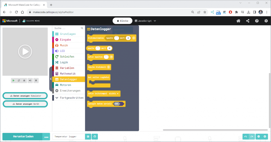Click Daten anzeigen Simulator button
Viewport: 271px width, 142px height.
[x=25, y=96]
